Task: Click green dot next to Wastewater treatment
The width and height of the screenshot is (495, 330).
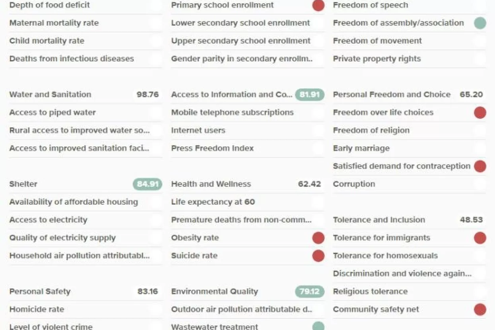Action: (x=318, y=326)
